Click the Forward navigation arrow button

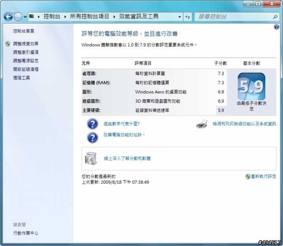tap(18, 16)
